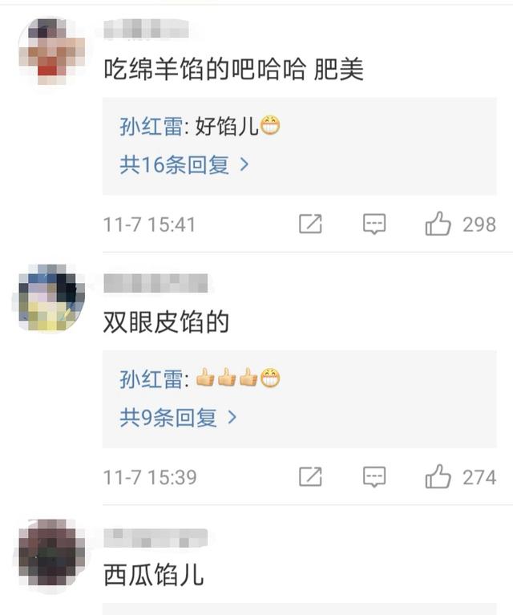Viewport: 513px width, 615px height.
Task: Open 孙红雷 profile in thumbs-up reply
Action: 151,379
